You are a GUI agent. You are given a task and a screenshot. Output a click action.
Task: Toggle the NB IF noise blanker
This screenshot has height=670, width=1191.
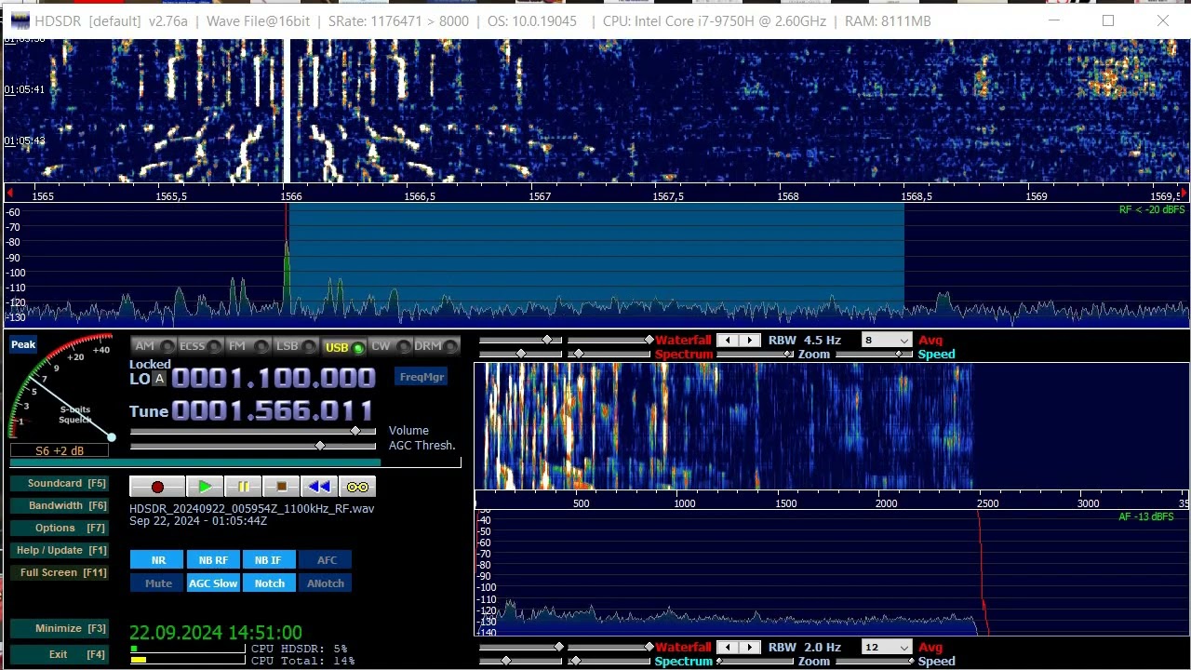click(x=268, y=560)
